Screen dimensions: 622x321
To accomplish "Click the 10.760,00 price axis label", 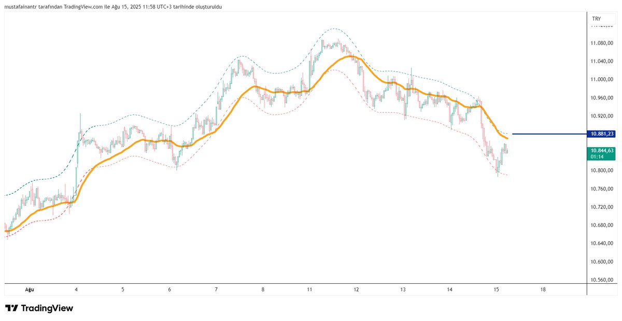I will point(602,188).
